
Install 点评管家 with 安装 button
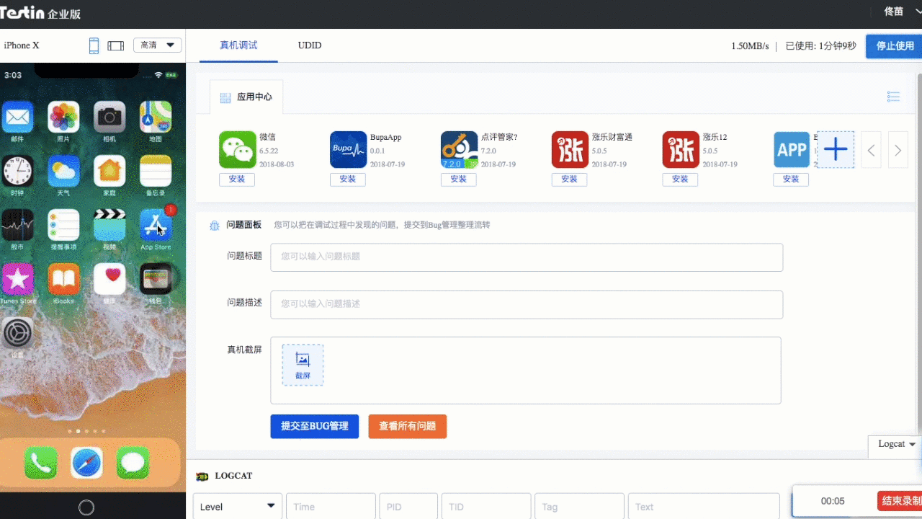coord(459,179)
